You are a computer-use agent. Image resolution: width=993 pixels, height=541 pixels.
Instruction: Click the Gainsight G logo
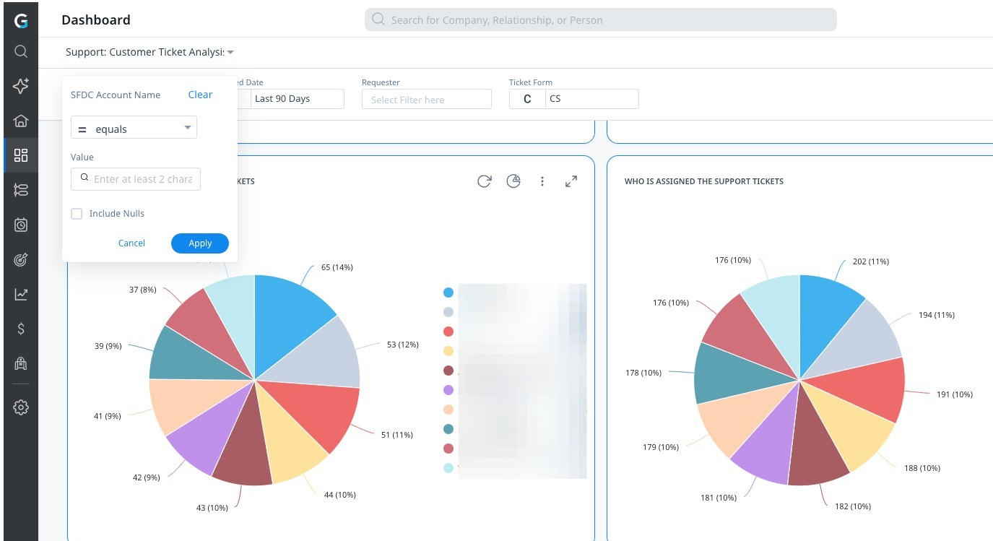coord(21,21)
